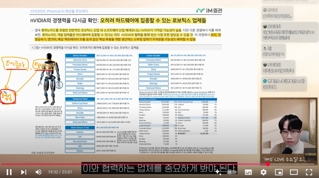The height and width of the screenshot is (178, 319).
Task: Click the 'Linear Actuator' heading box
Action: click(x=153, y=55)
